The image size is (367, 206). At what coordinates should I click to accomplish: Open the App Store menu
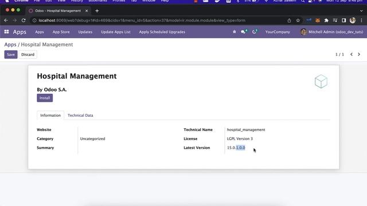[61, 32]
